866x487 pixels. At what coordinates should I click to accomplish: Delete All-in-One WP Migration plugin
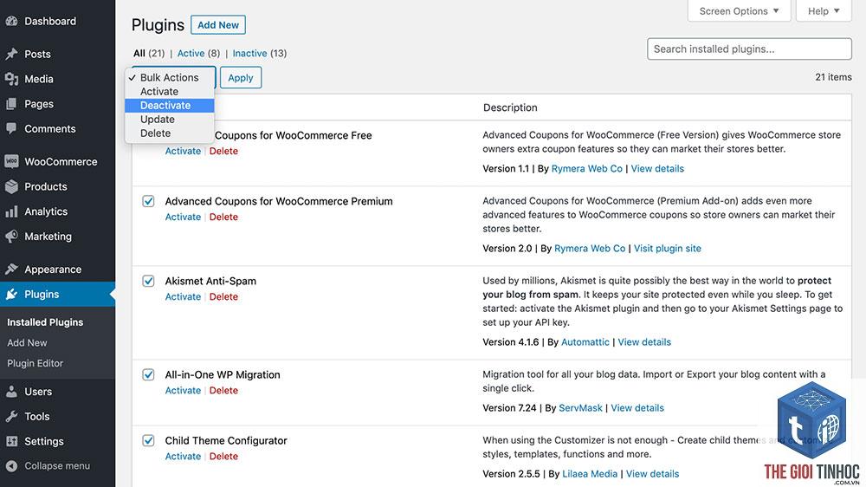click(x=223, y=390)
